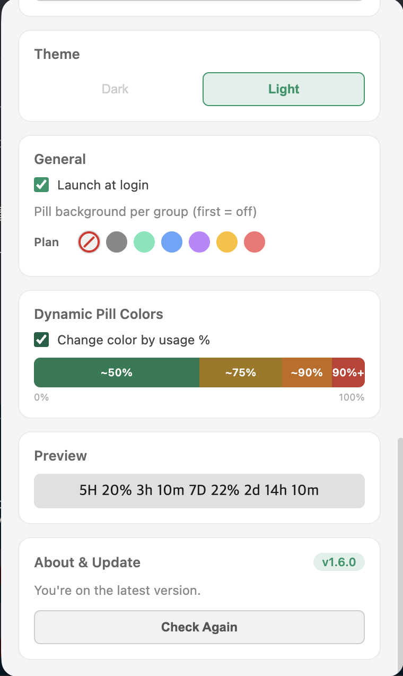The height and width of the screenshot is (676, 403).
Task: Disable Change color by usage % checkbox
Action: 41,340
